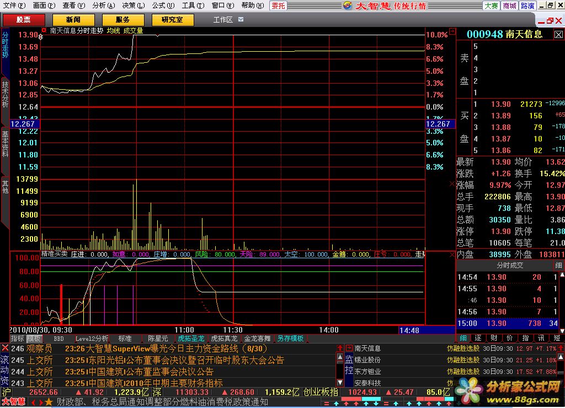Screen dimensions: 565x408
Task: Select the 虎拓圣龙 template tab
Action: point(191,339)
